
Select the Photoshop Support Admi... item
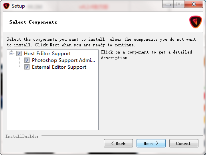click(x=63, y=60)
